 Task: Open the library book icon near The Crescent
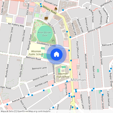coord(46,18)
